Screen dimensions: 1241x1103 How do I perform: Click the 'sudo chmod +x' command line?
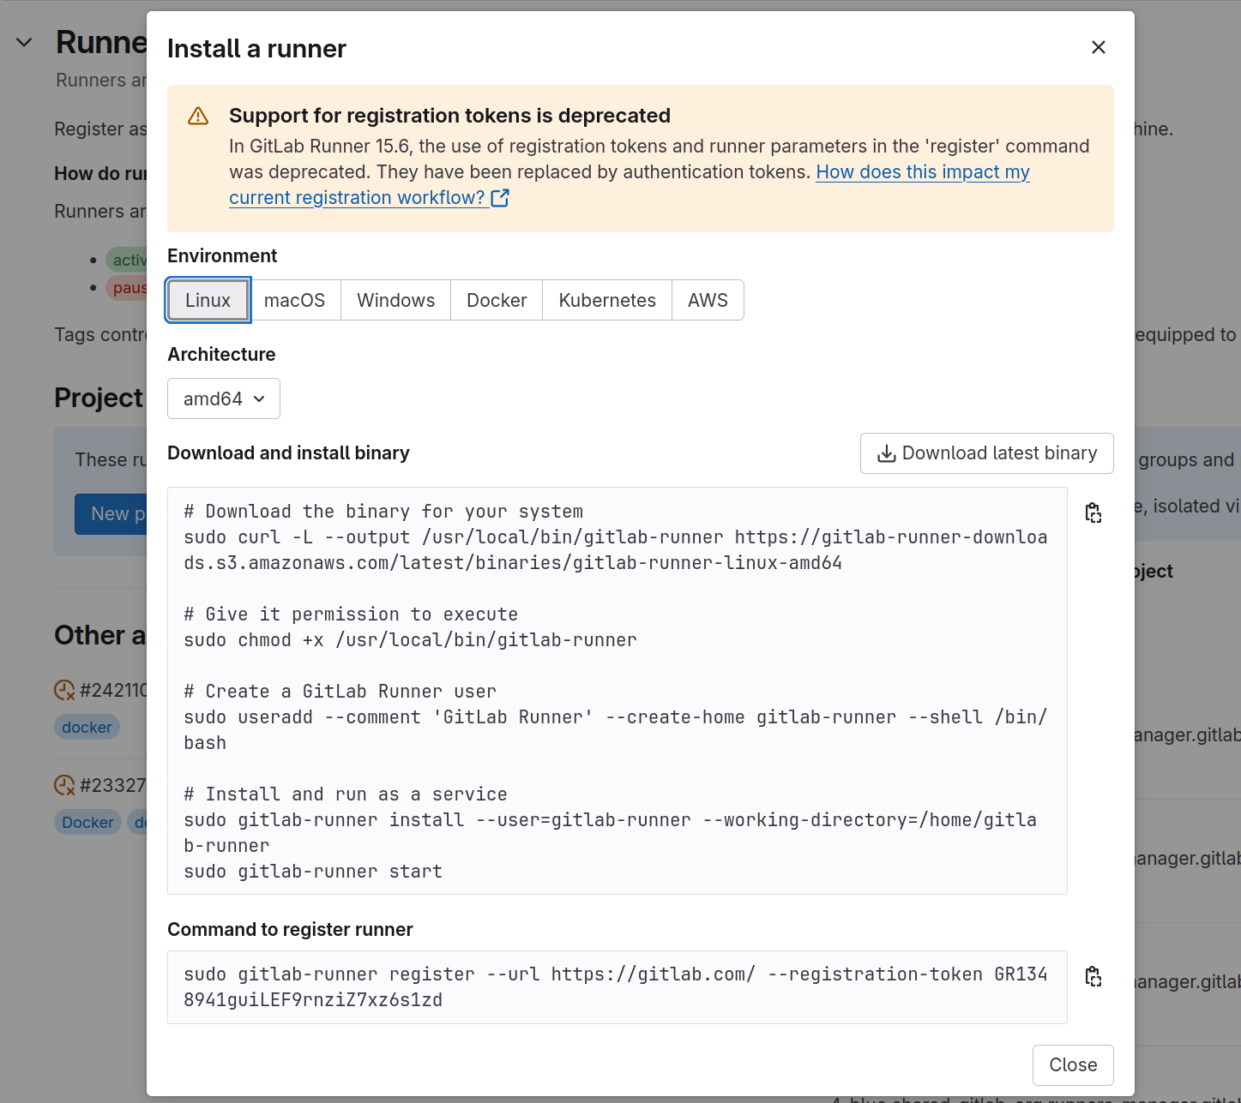(410, 640)
